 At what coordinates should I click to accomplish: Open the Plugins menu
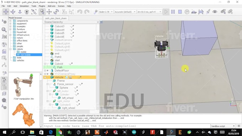[42, 6]
